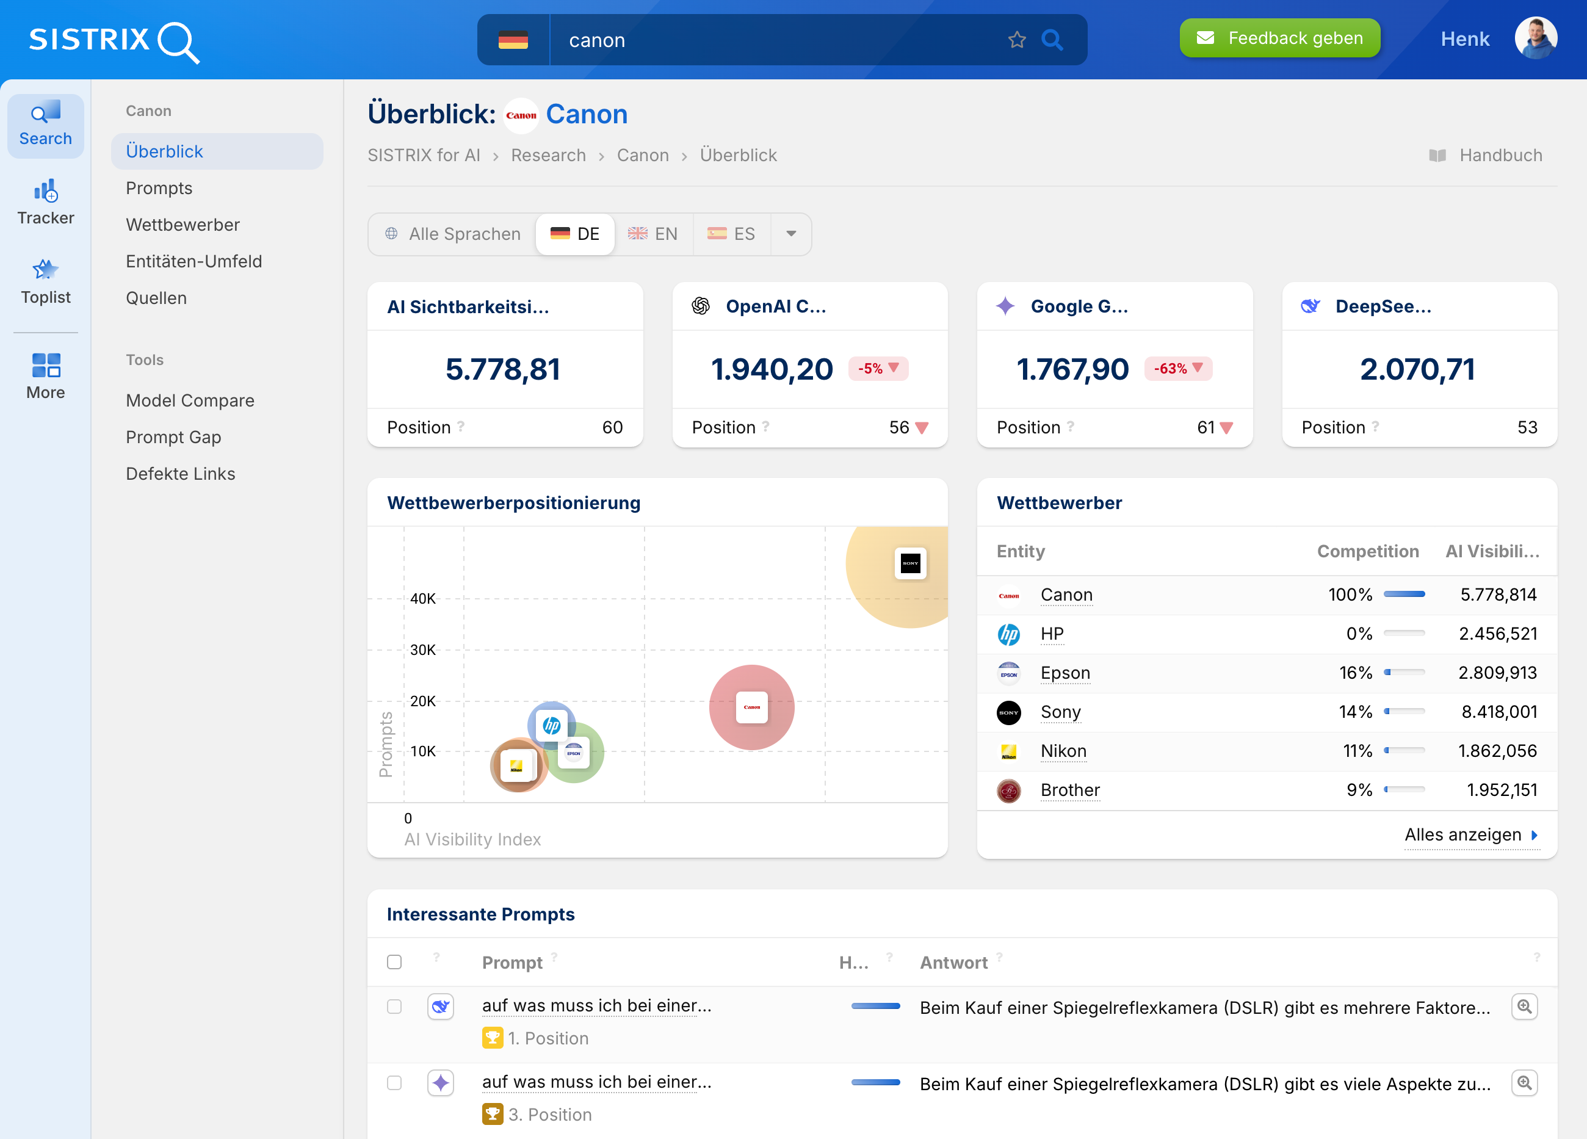Click the help icon next to DeepSeek Position
Screen dimensions: 1587x1139
point(1376,426)
